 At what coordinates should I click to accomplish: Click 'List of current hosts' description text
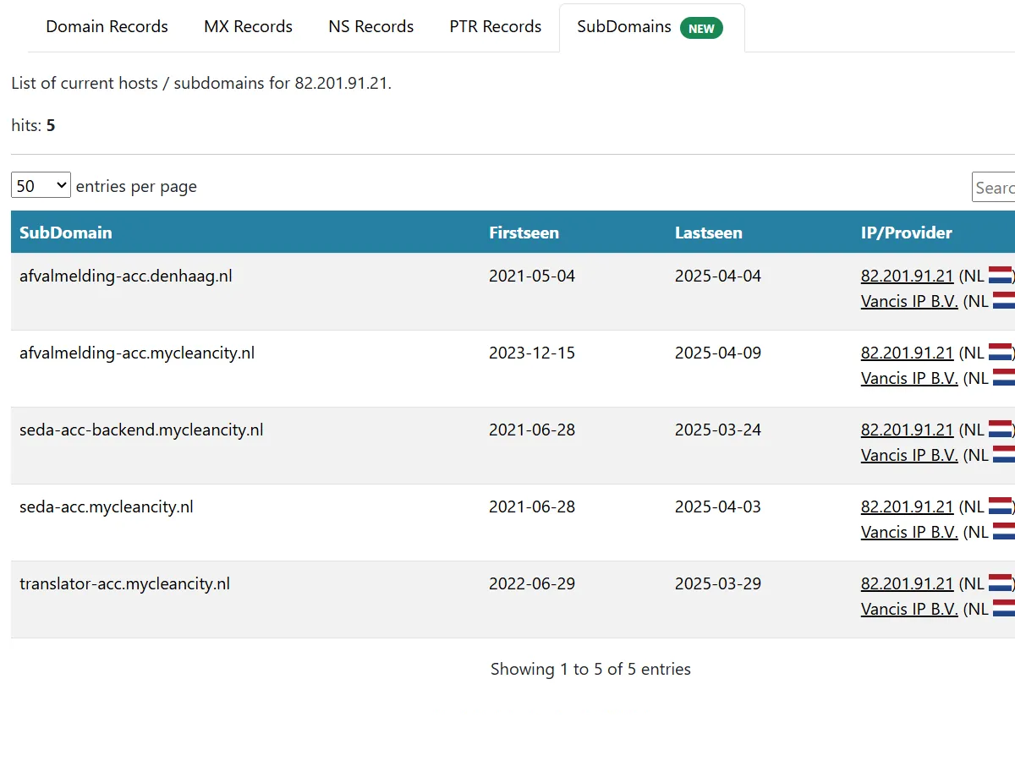coord(201,83)
